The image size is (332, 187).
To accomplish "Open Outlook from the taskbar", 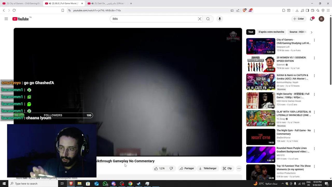I will tap(96, 184).
